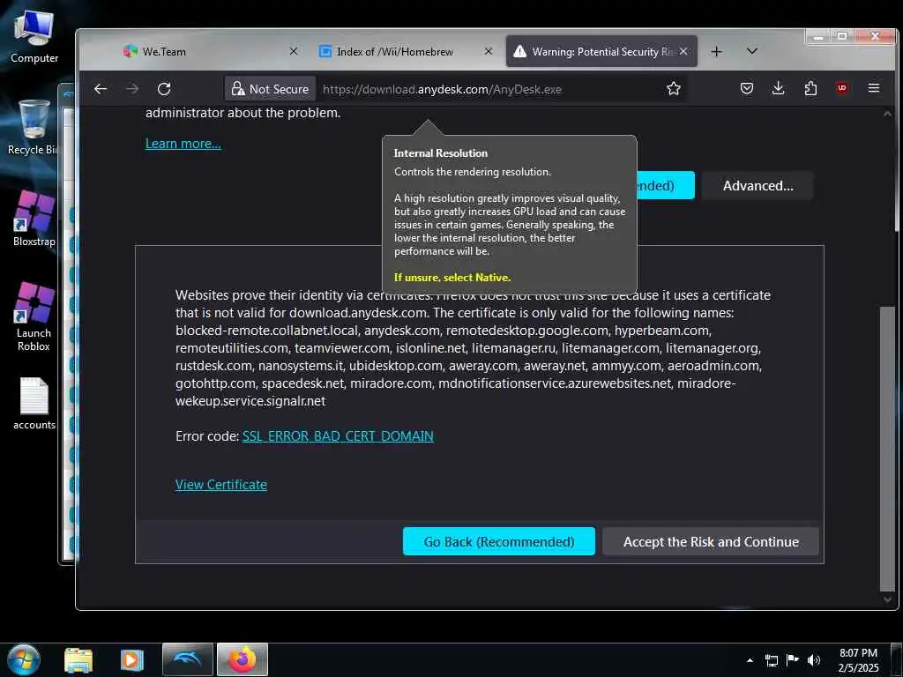This screenshot has height=677, width=903.
Task: Click the scrollbar down arrow
Action: (887, 599)
